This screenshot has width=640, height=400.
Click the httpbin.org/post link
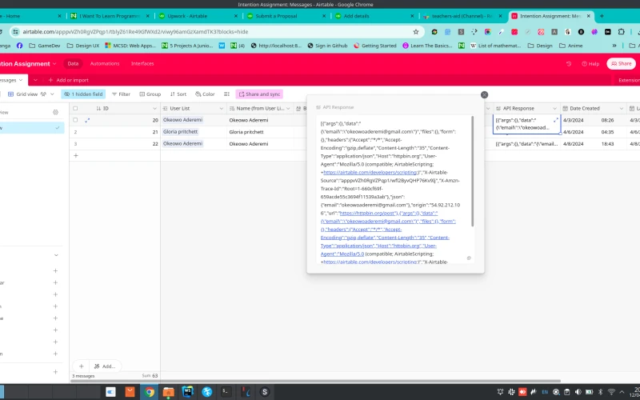click(x=367, y=213)
